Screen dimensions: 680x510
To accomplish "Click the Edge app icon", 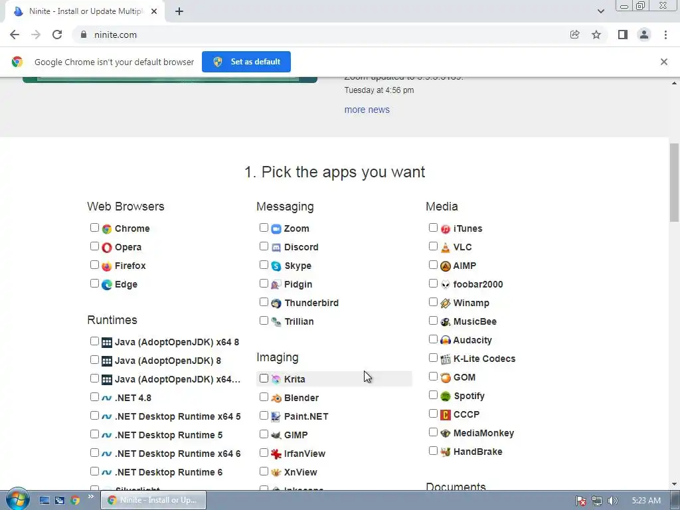I will coord(107,284).
